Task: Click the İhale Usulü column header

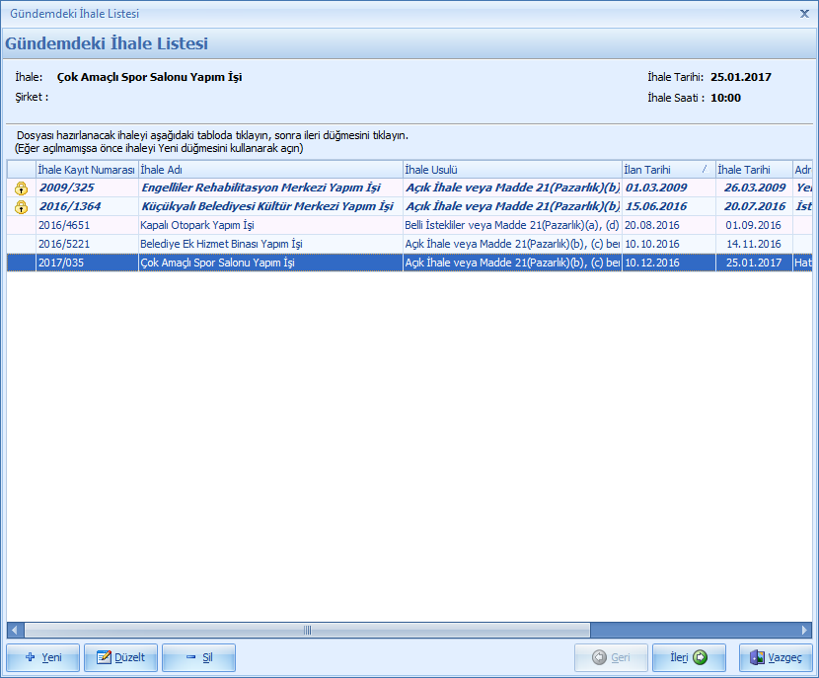Action: click(511, 170)
